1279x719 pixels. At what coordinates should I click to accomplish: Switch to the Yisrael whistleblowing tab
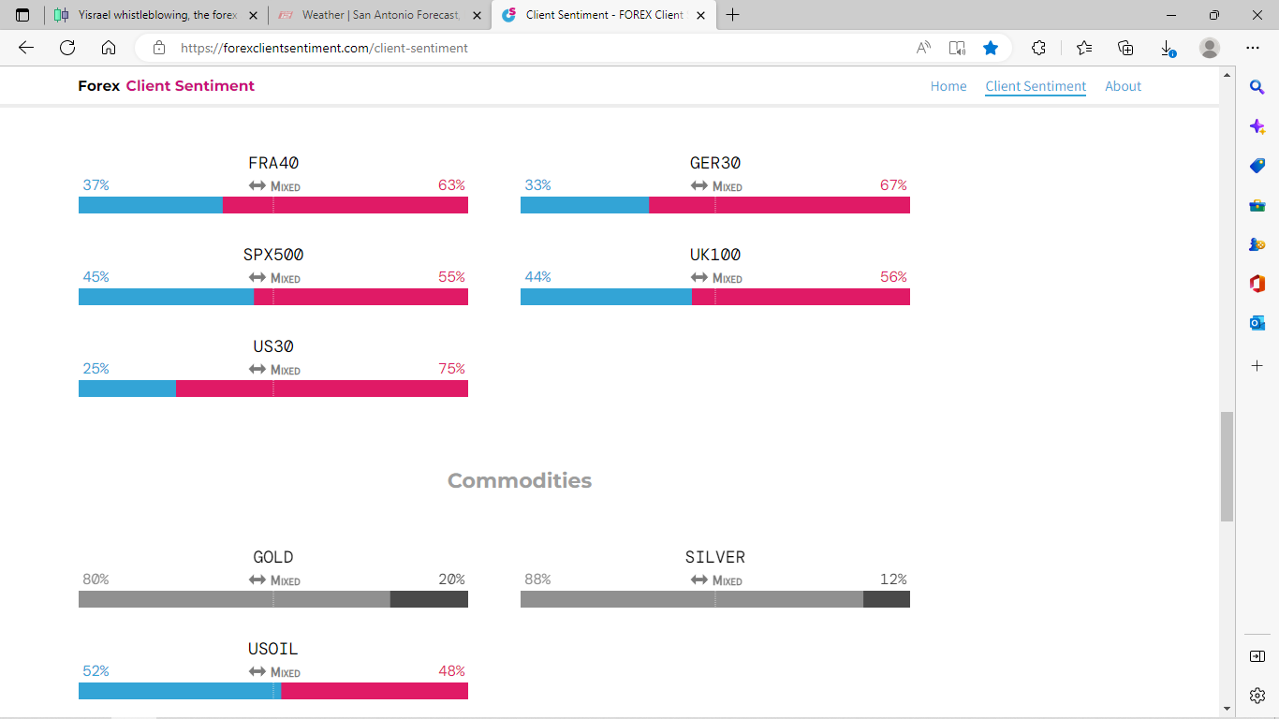coord(156,15)
